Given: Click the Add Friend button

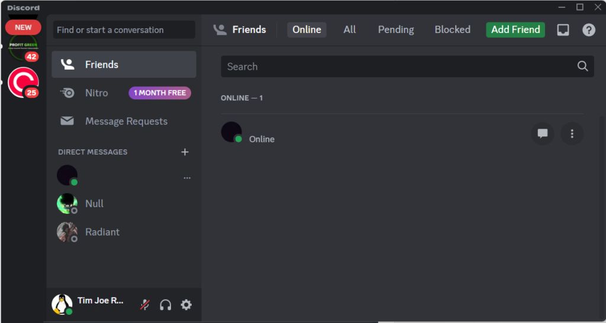Looking at the screenshot, I should (x=515, y=30).
